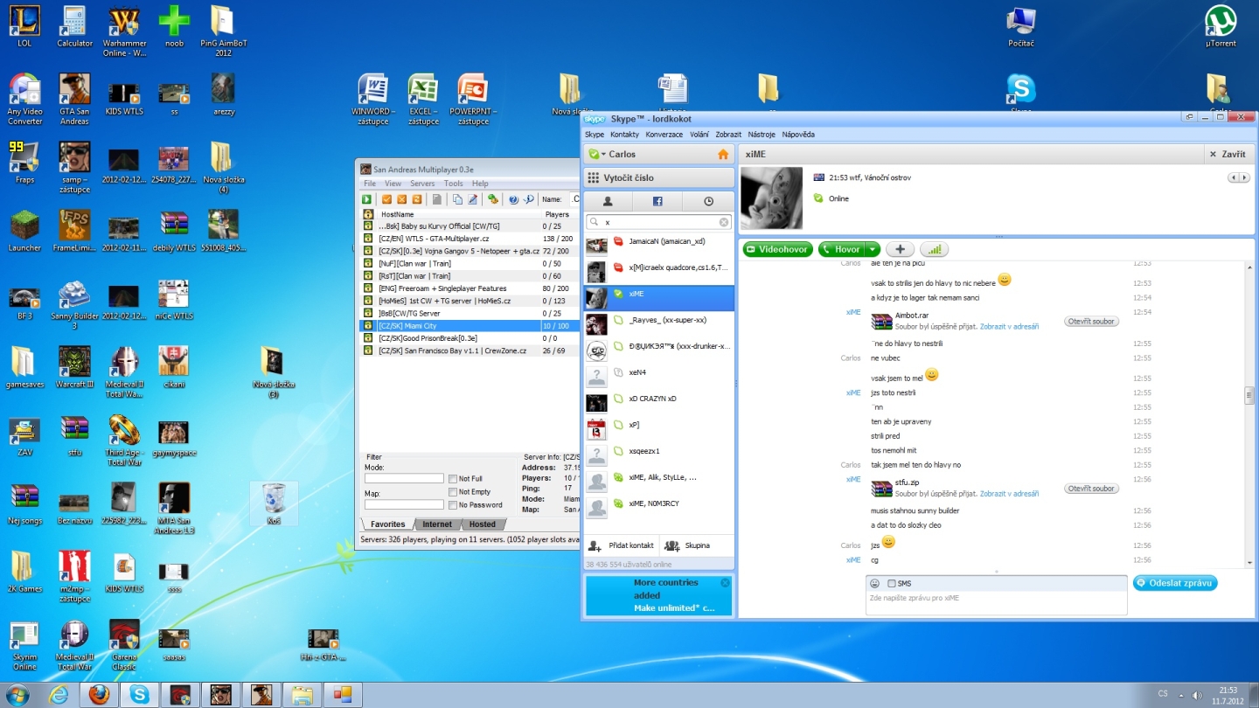Click the xiME profile picture thumbnail

point(771,198)
